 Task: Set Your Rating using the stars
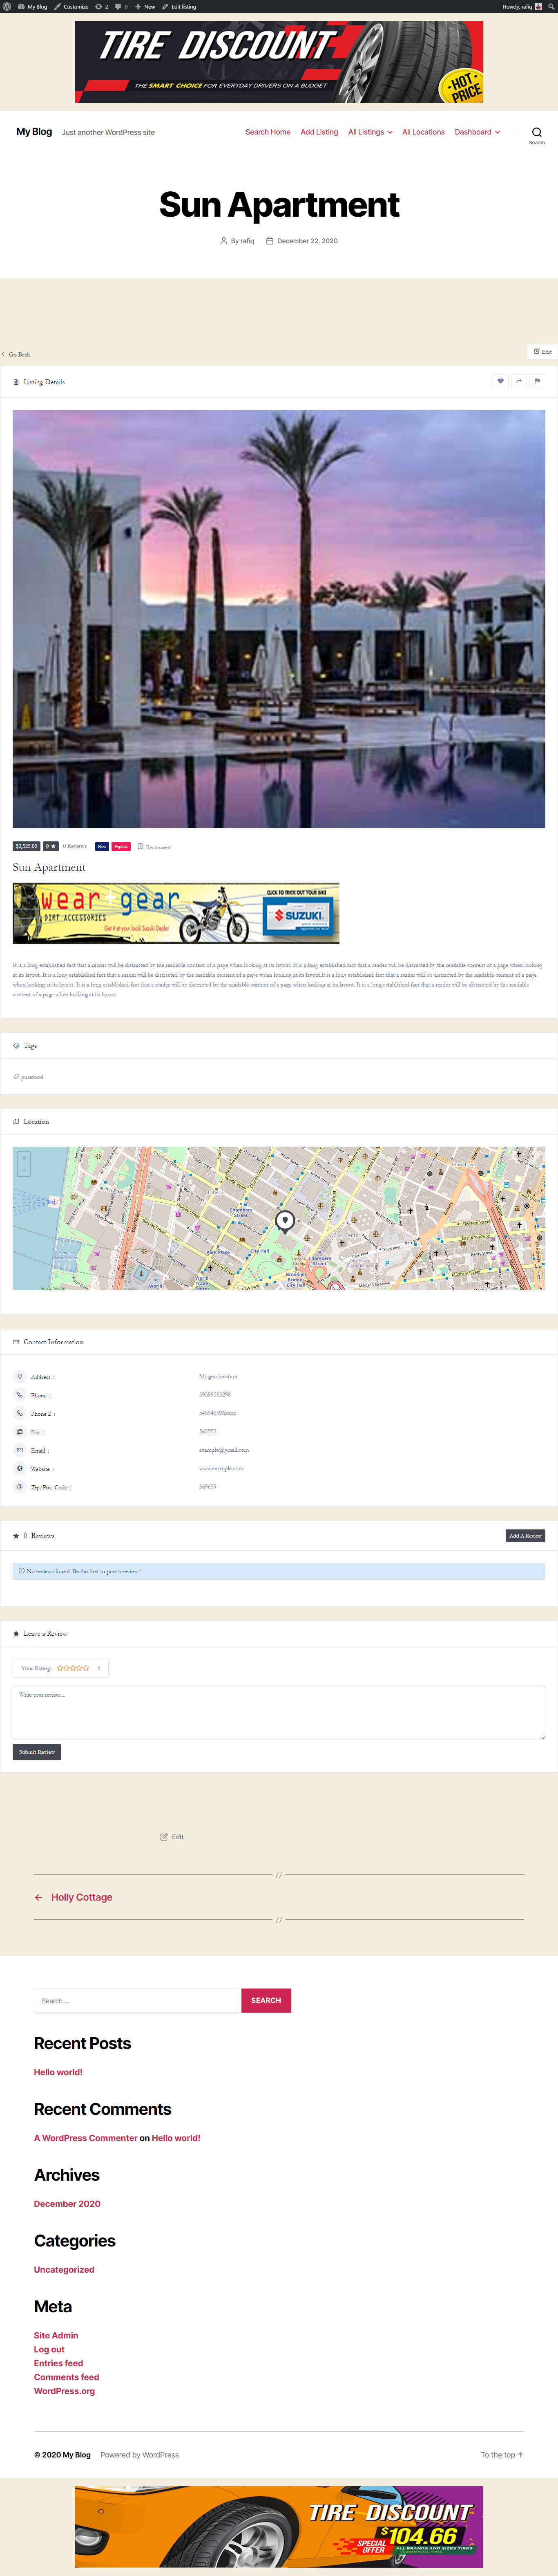coord(73,1668)
